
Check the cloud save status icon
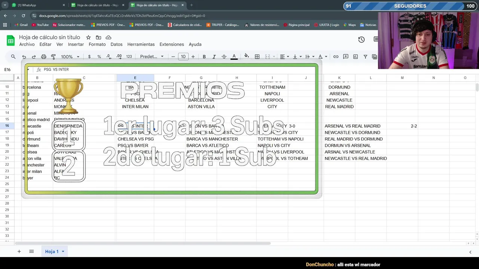[109, 37]
